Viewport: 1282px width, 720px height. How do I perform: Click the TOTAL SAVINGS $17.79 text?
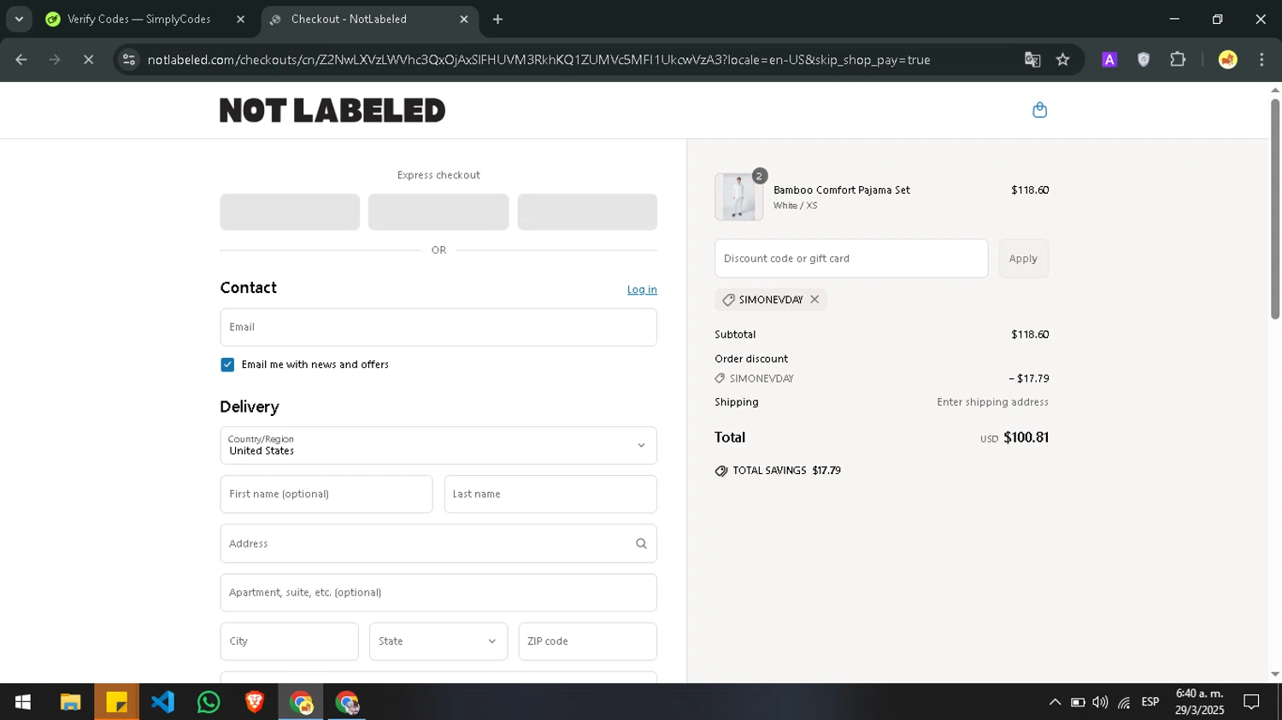[786, 471]
